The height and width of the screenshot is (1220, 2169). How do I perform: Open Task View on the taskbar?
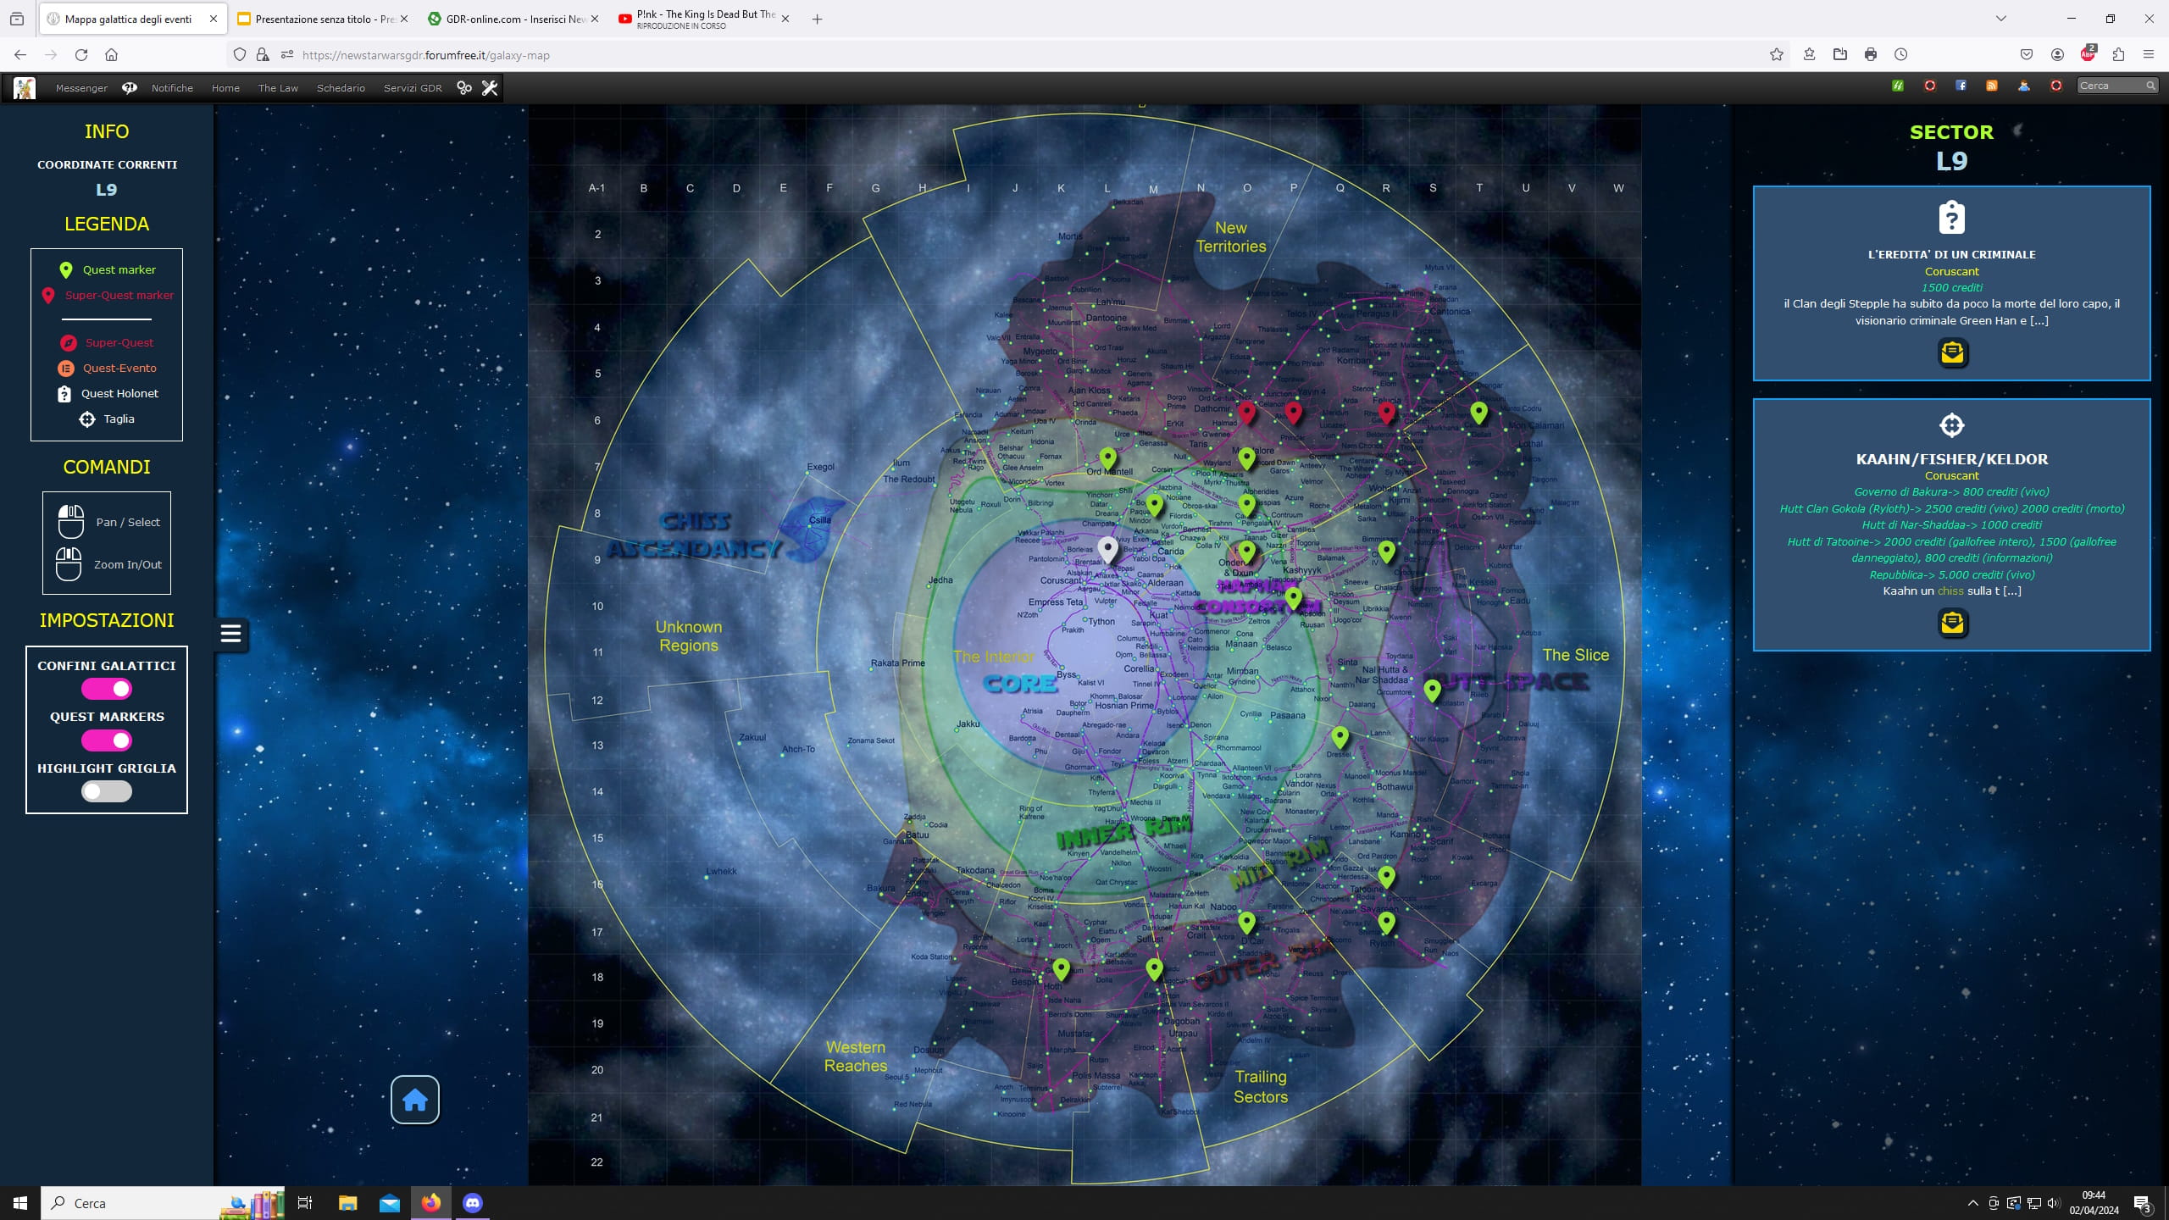pos(305,1203)
